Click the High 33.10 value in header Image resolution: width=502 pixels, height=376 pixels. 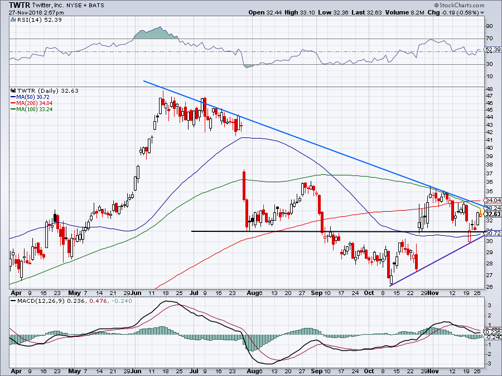pos(300,12)
